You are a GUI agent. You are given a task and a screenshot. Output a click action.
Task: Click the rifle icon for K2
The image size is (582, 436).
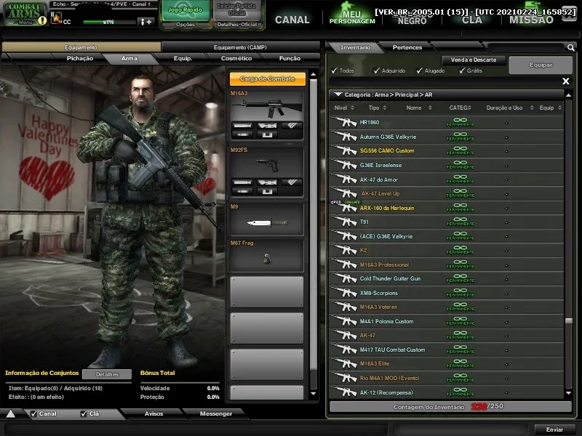(x=344, y=250)
